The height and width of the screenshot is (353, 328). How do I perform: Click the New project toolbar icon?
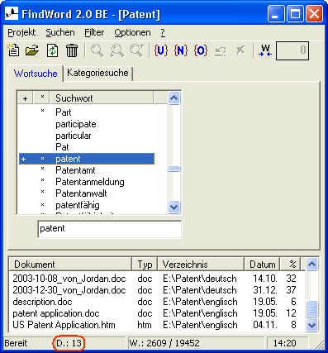[x=13, y=50]
